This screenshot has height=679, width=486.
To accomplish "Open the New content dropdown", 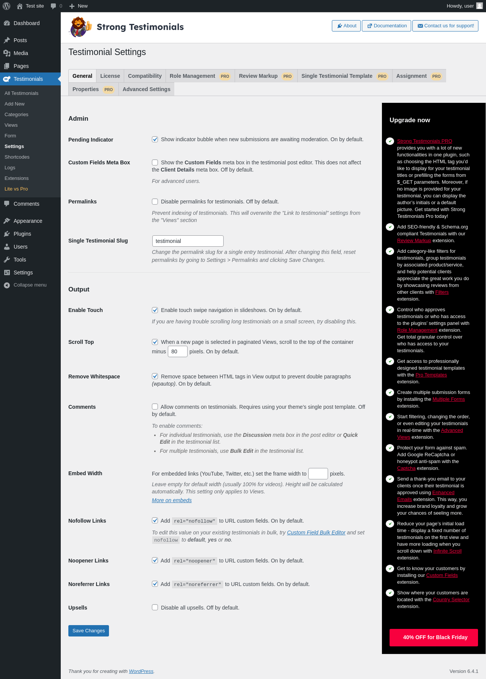I will [79, 6].
